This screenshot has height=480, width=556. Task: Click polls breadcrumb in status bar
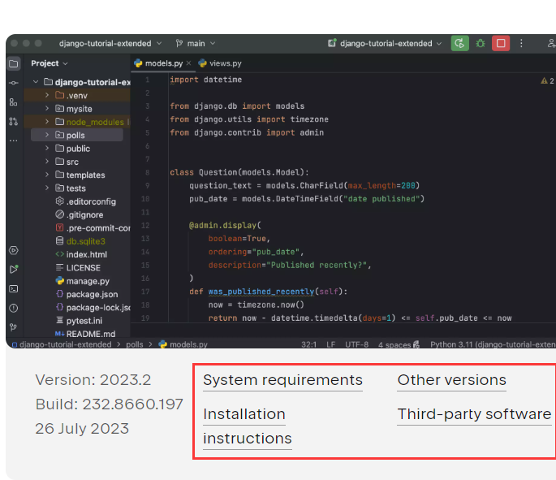[135, 344]
